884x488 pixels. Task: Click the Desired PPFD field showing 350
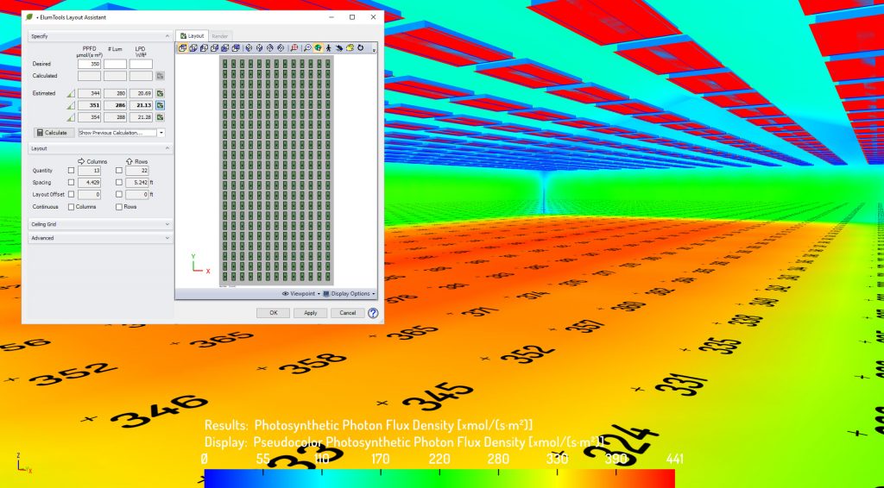click(x=89, y=64)
